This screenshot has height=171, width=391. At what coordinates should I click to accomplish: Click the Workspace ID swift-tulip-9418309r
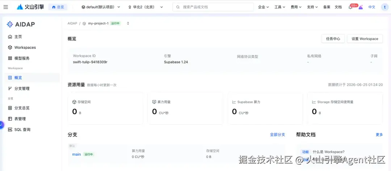click(90, 62)
